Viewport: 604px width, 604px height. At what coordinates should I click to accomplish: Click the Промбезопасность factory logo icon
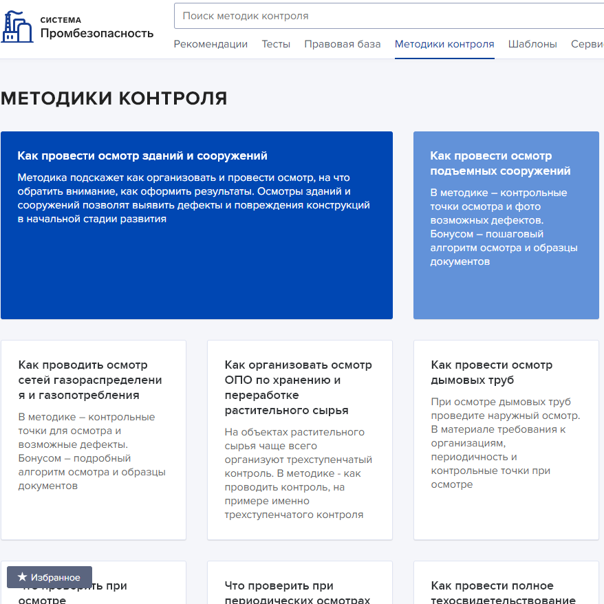[x=17, y=27]
